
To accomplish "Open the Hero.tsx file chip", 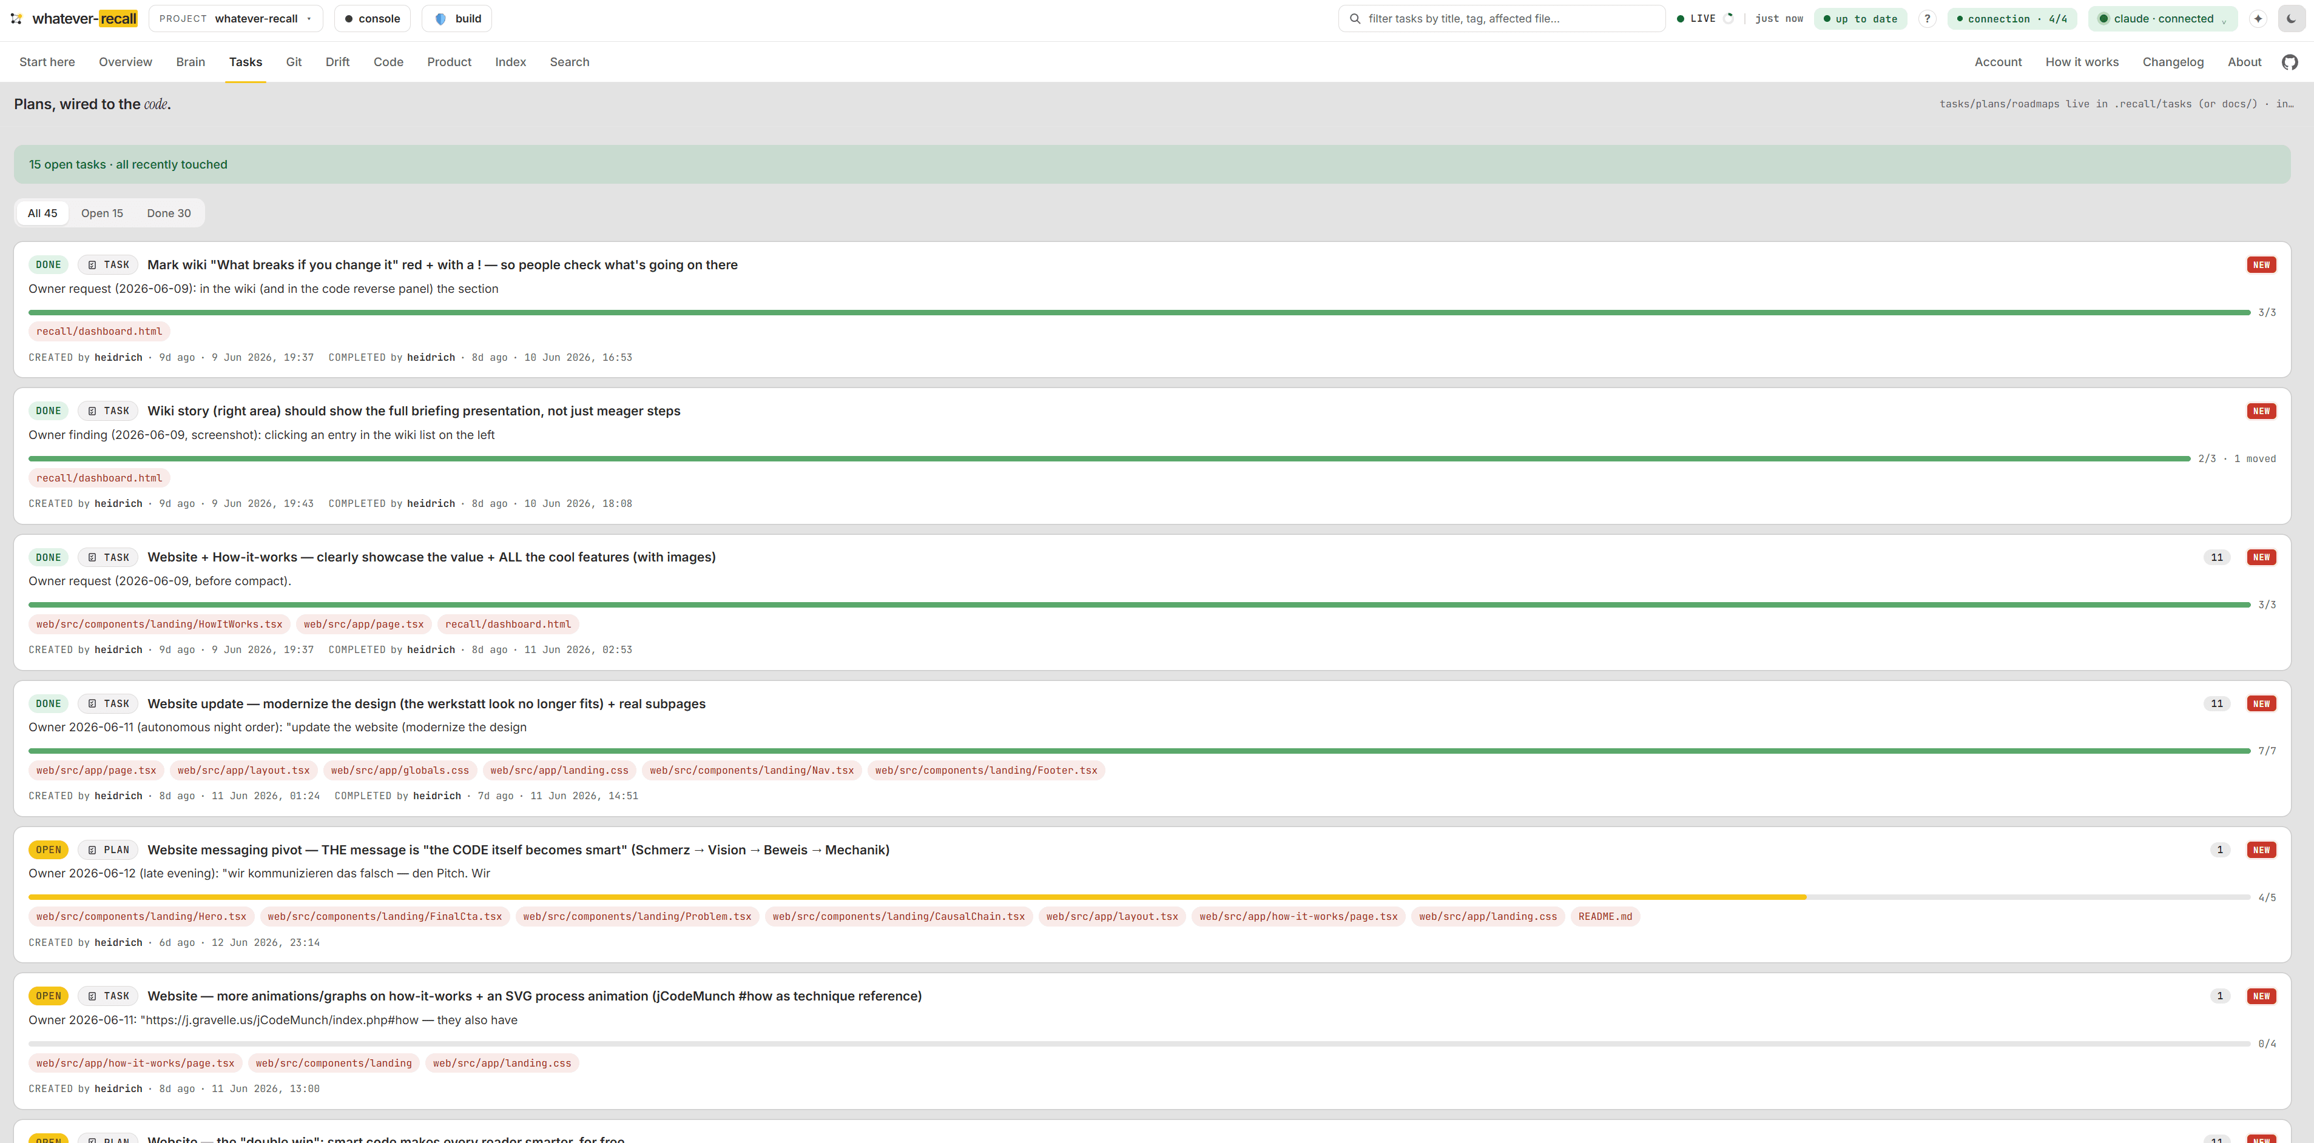I will click(x=141, y=917).
